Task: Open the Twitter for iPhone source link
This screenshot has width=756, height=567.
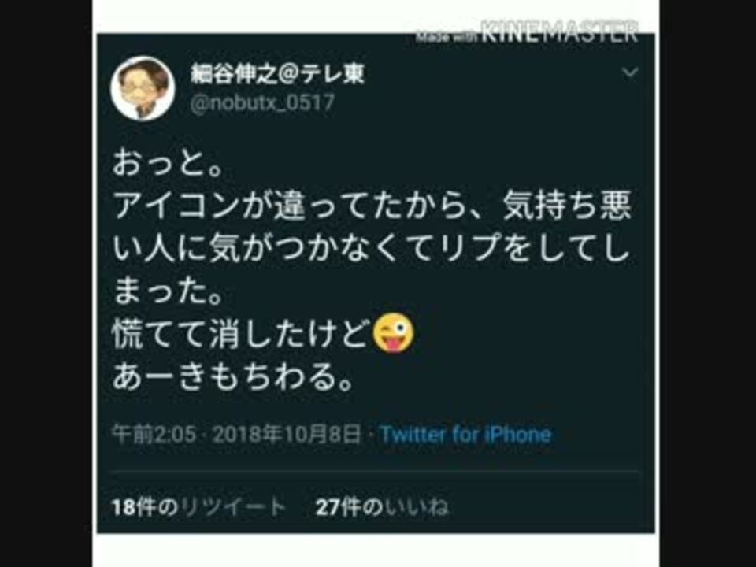Action: 465,435
